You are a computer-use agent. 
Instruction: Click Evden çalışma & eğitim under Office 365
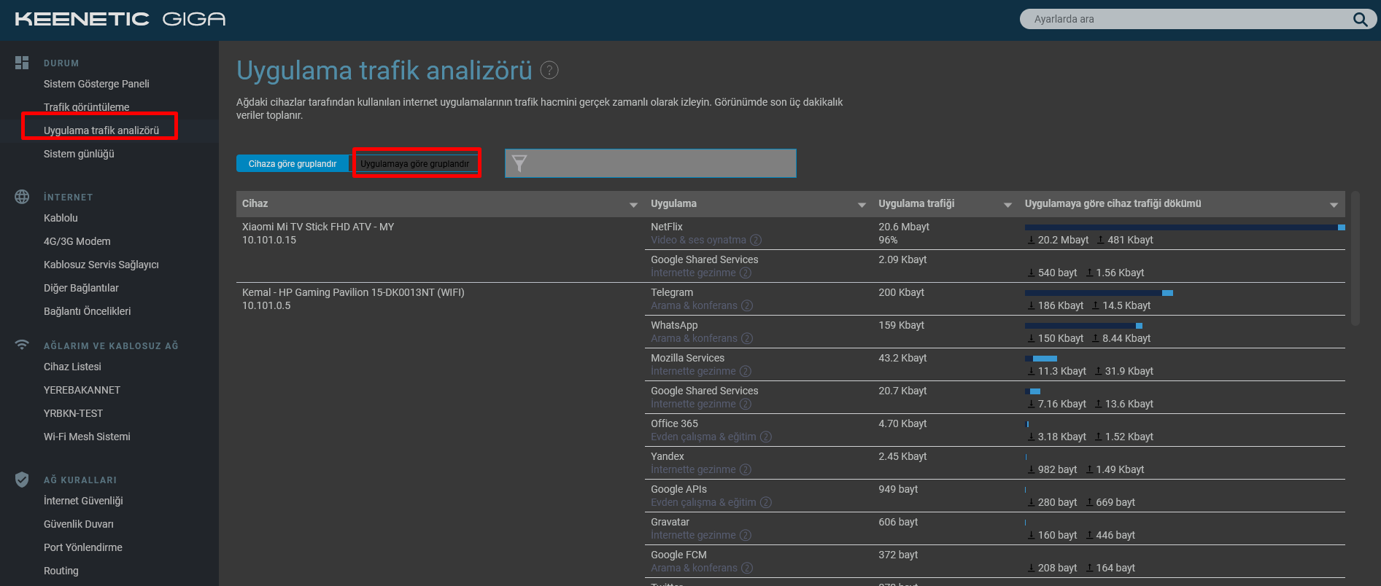pyautogui.click(x=703, y=437)
